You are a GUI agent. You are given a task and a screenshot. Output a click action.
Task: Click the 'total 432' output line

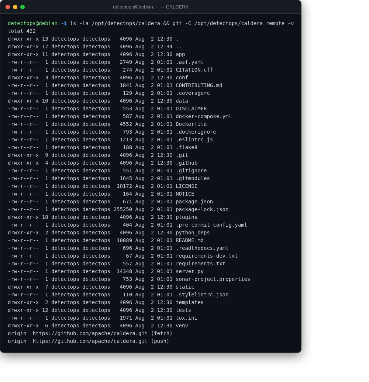coord(22,31)
